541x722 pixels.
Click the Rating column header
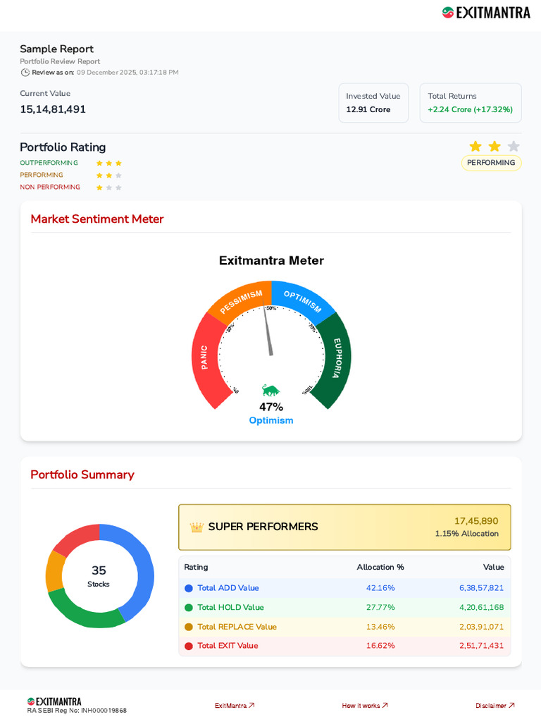[x=196, y=568]
